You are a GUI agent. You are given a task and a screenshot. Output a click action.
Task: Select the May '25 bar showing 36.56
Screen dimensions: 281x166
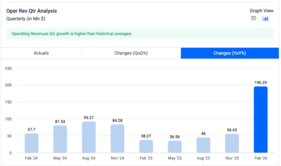click(x=175, y=147)
